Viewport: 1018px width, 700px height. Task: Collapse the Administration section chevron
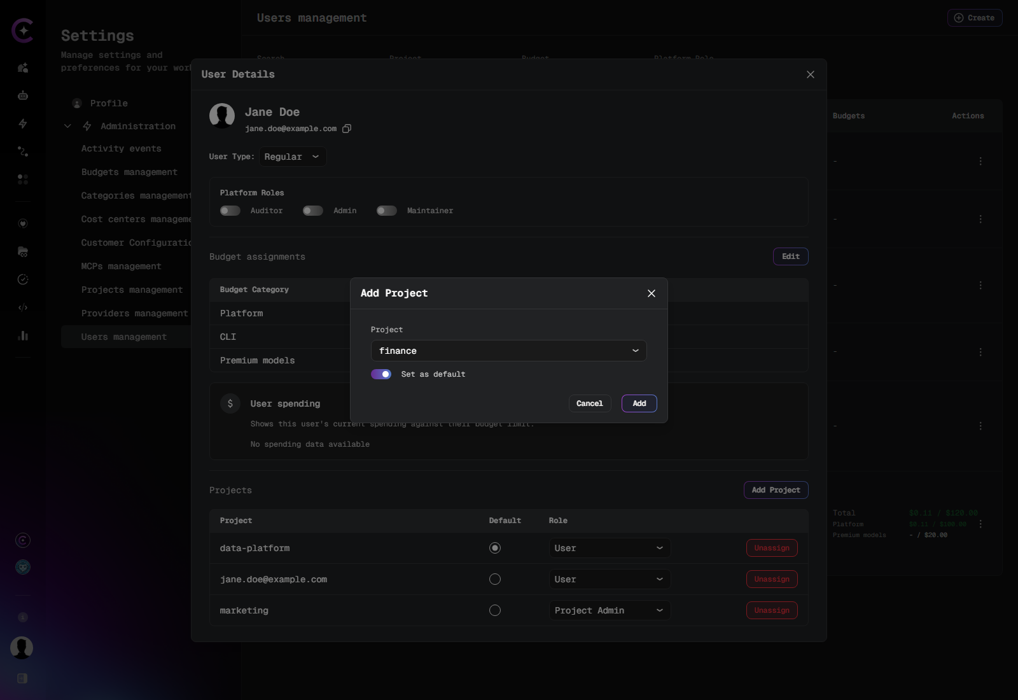pos(67,126)
